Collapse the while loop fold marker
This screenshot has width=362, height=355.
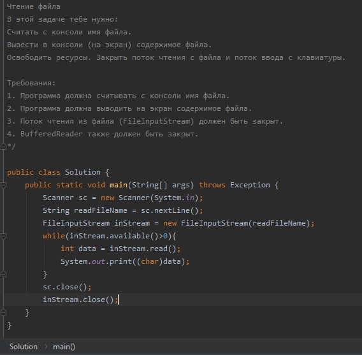pyautogui.click(x=3, y=236)
